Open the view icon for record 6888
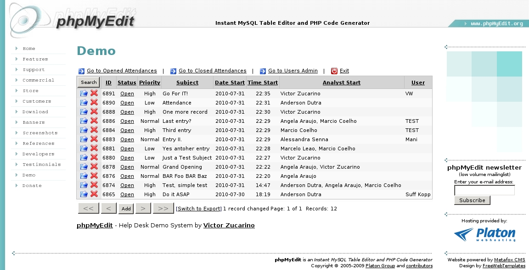Image resolution: width=529 pixels, height=270 pixels. (84, 111)
